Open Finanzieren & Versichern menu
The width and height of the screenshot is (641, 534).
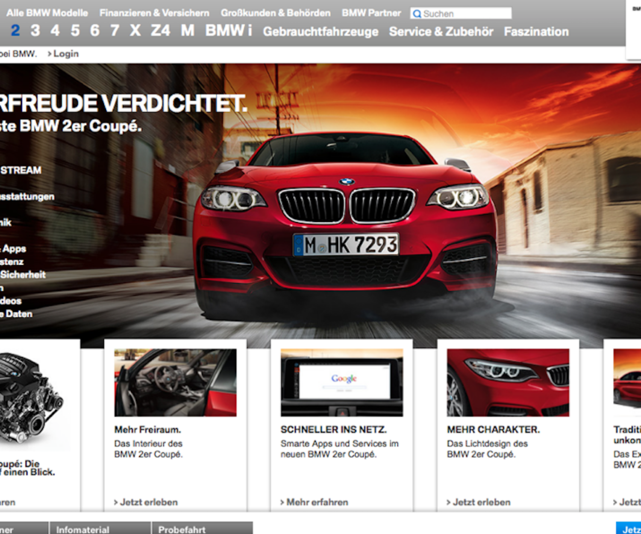click(x=154, y=13)
